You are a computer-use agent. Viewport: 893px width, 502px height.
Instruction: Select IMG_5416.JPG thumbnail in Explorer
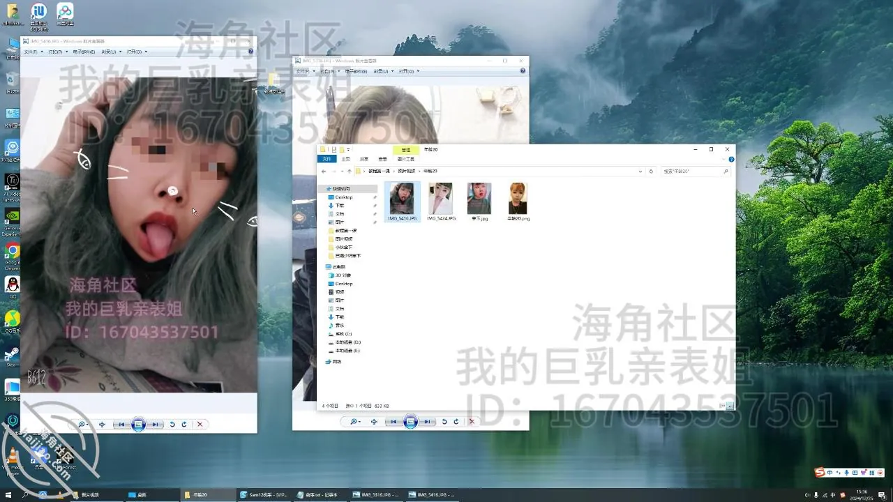(403, 202)
